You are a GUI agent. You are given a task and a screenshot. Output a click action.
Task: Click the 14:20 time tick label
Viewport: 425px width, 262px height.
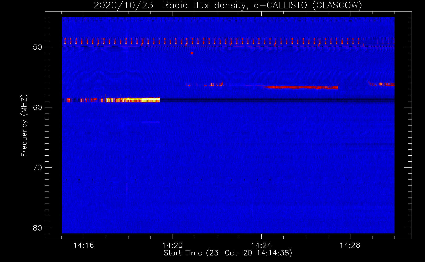click(x=173, y=245)
